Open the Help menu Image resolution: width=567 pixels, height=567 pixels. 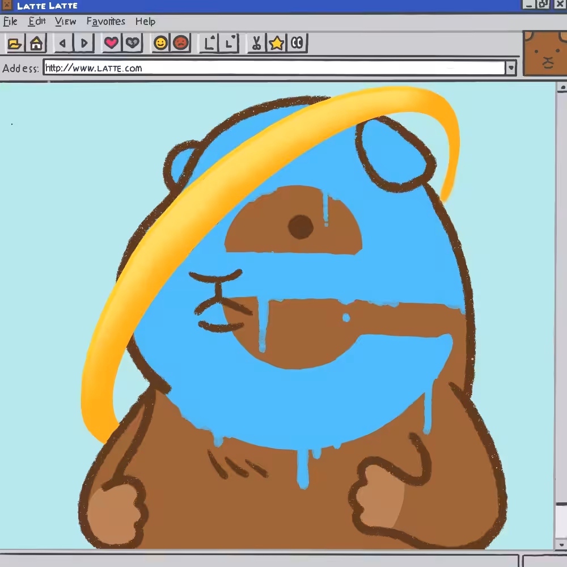pos(145,22)
